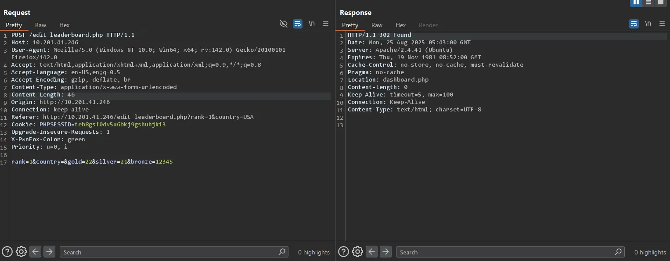The width and height of the screenshot is (670, 261).
Task: Click the Referer header line
Action: click(132, 117)
